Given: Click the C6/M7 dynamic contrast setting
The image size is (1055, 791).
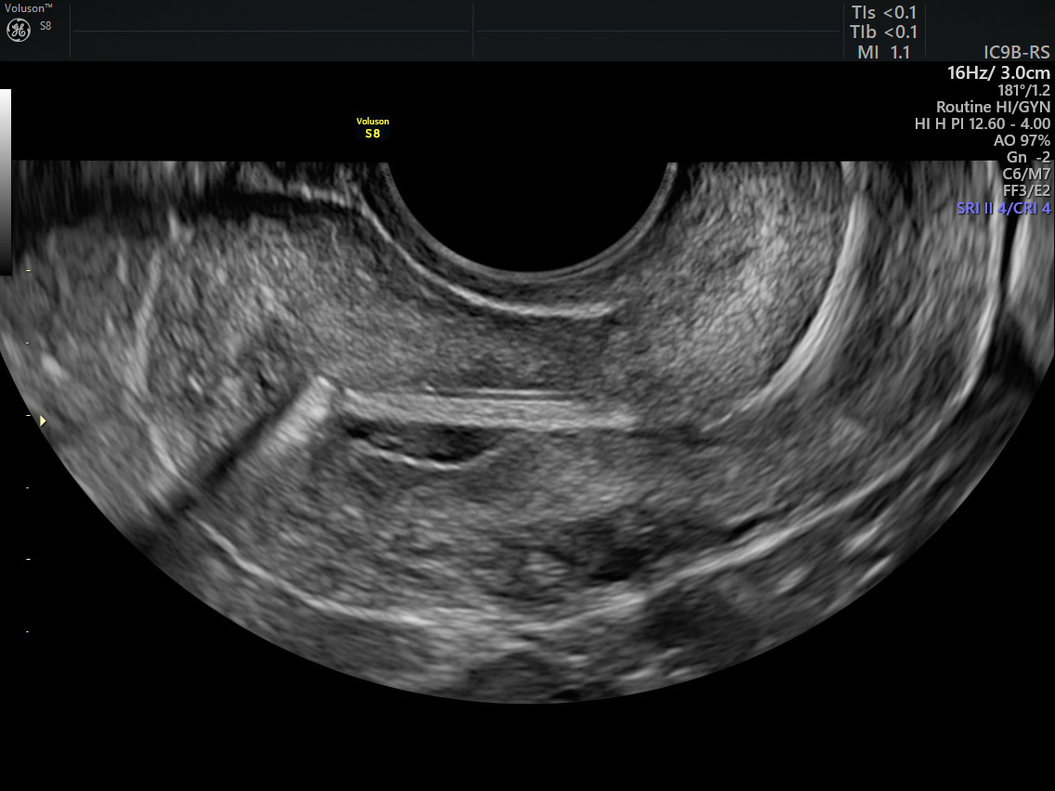Looking at the screenshot, I should pos(1026,175).
